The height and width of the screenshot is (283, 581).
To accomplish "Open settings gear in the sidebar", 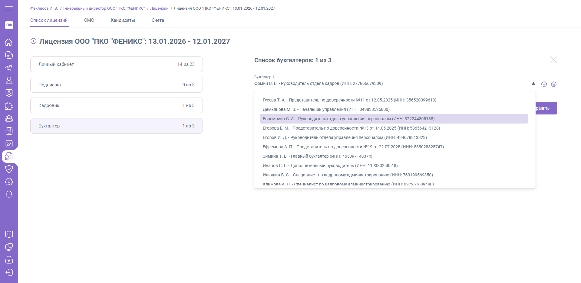I will point(9,182).
